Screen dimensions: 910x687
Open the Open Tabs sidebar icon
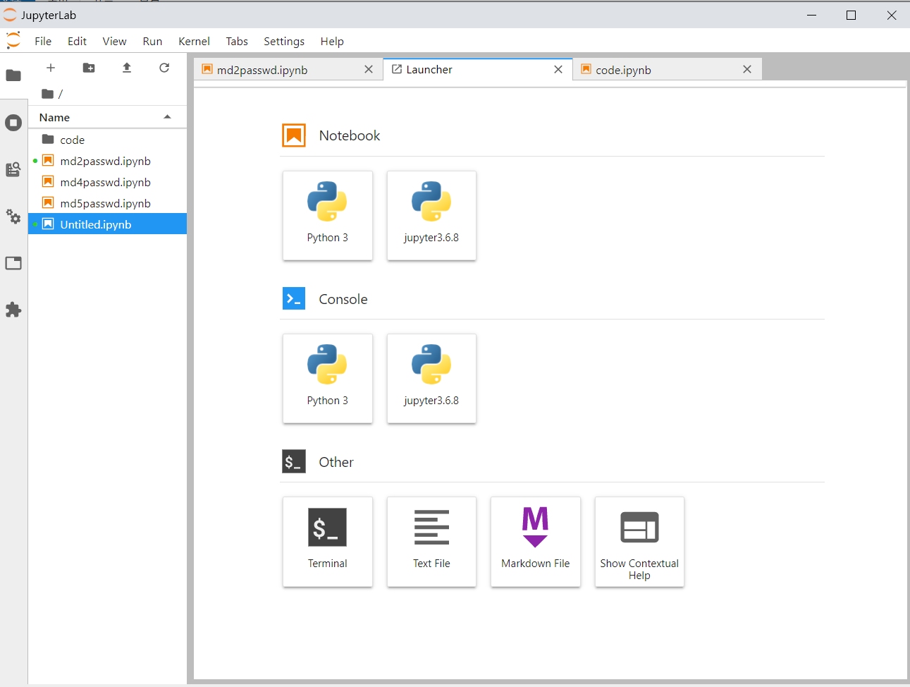[13, 263]
